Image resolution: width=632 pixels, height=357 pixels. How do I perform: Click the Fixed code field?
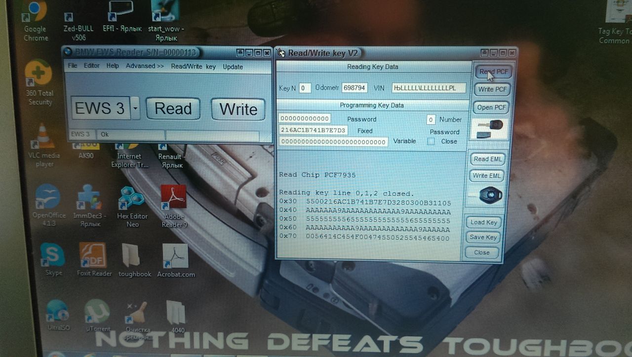point(313,130)
